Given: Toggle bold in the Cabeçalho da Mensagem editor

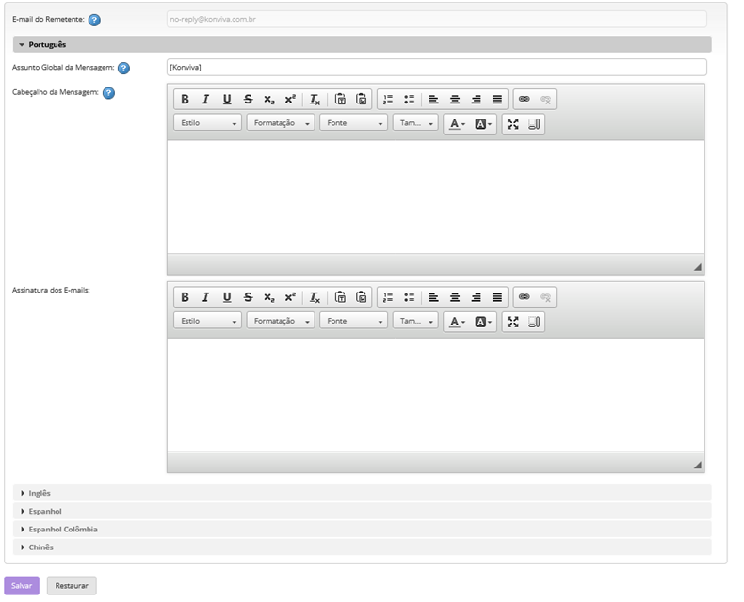Looking at the screenshot, I should point(185,100).
